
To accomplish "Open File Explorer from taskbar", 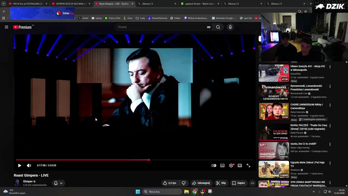I will [x=187, y=192].
